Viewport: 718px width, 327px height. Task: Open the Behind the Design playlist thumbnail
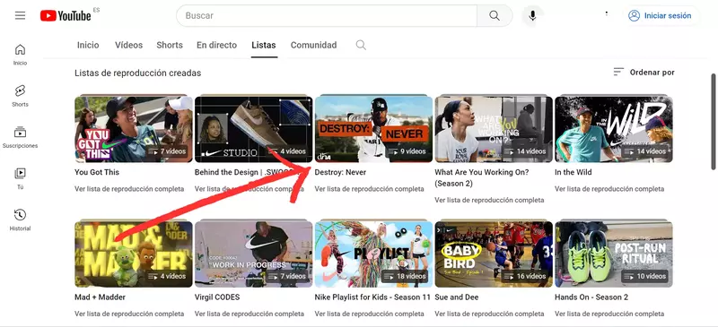(254, 128)
